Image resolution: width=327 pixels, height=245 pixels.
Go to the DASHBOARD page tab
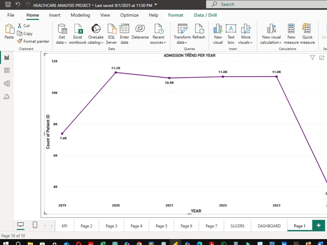(x=269, y=226)
